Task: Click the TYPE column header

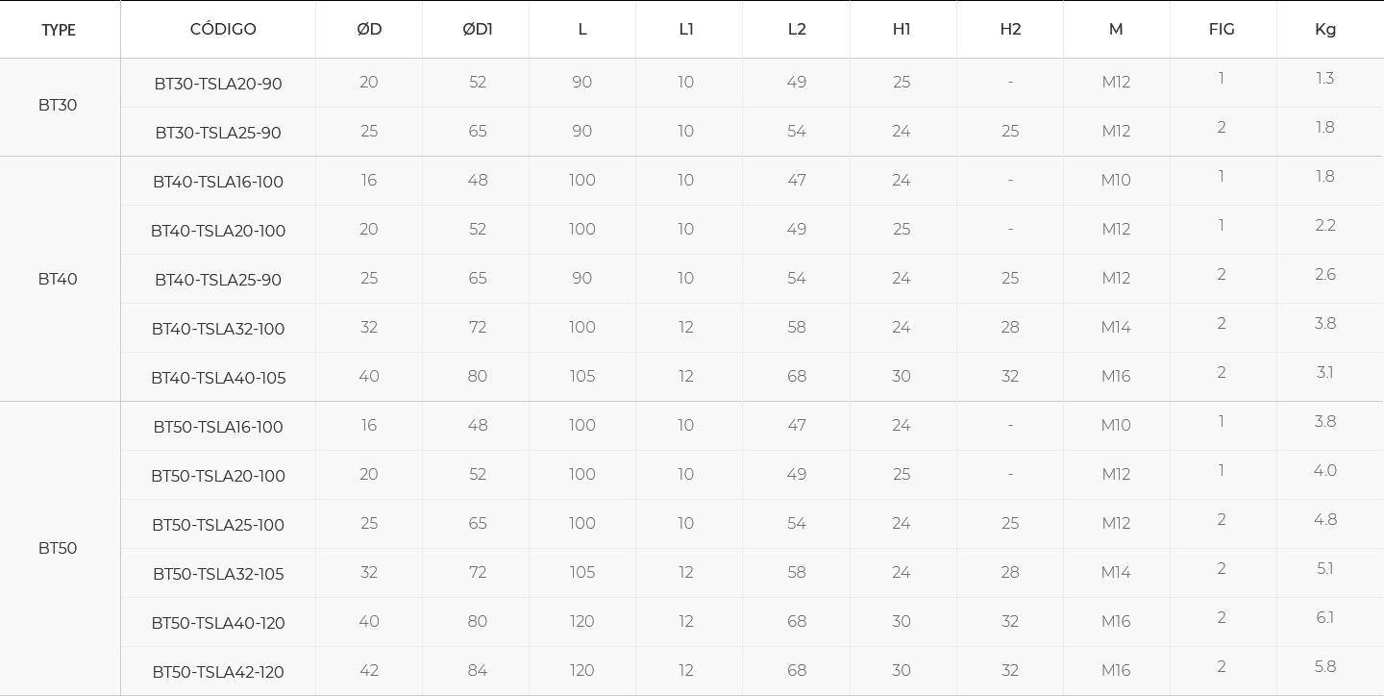Action: [59, 30]
